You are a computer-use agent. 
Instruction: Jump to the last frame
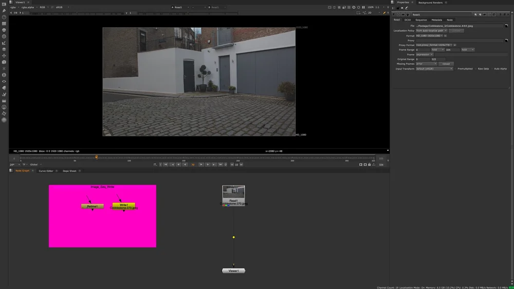coord(221,165)
